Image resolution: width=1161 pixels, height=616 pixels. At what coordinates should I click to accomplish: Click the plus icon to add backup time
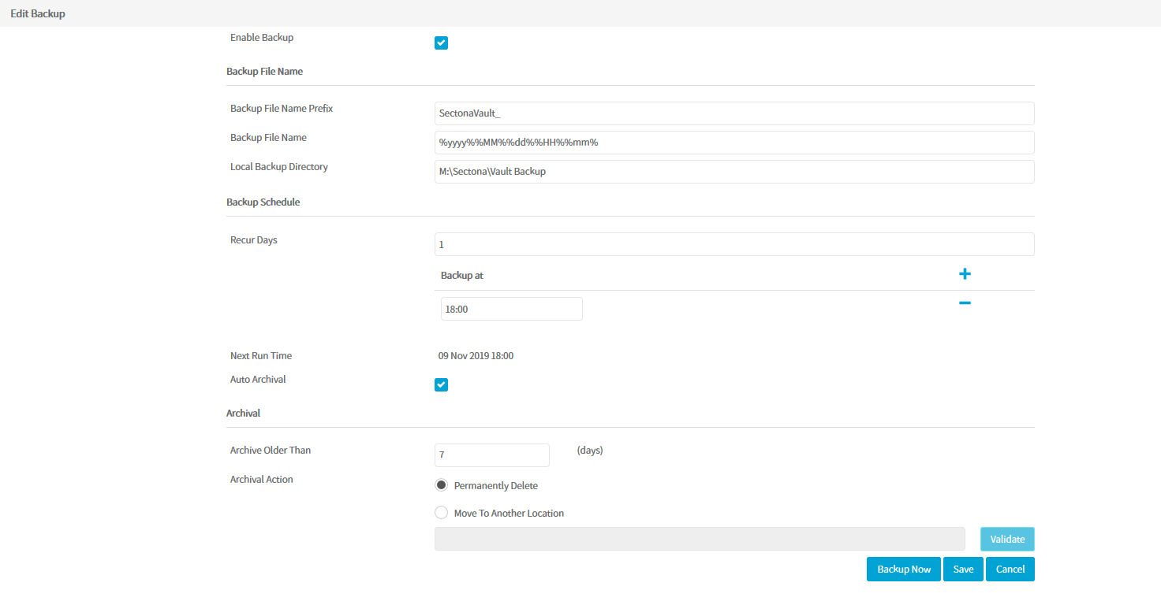click(964, 274)
